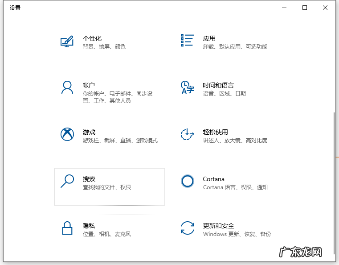Image resolution: width=339 pixels, height=265 pixels.
Task: Click description 位置、相机、麦克风
Action: click(x=107, y=234)
